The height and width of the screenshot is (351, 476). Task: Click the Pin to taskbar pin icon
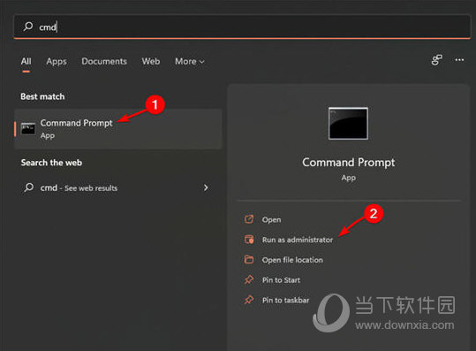[x=249, y=300]
